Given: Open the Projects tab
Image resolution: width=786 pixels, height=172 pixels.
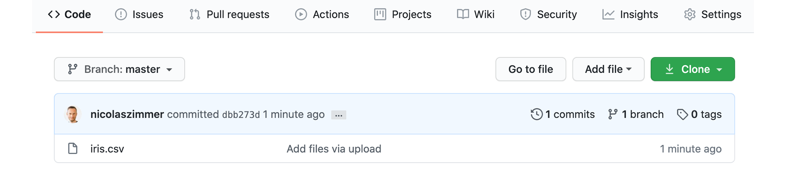Looking at the screenshot, I should click(403, 14).
